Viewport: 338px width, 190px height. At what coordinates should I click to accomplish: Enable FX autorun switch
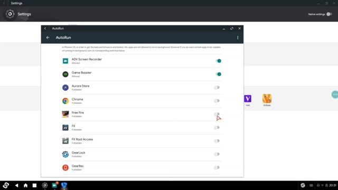coord(217,128)
